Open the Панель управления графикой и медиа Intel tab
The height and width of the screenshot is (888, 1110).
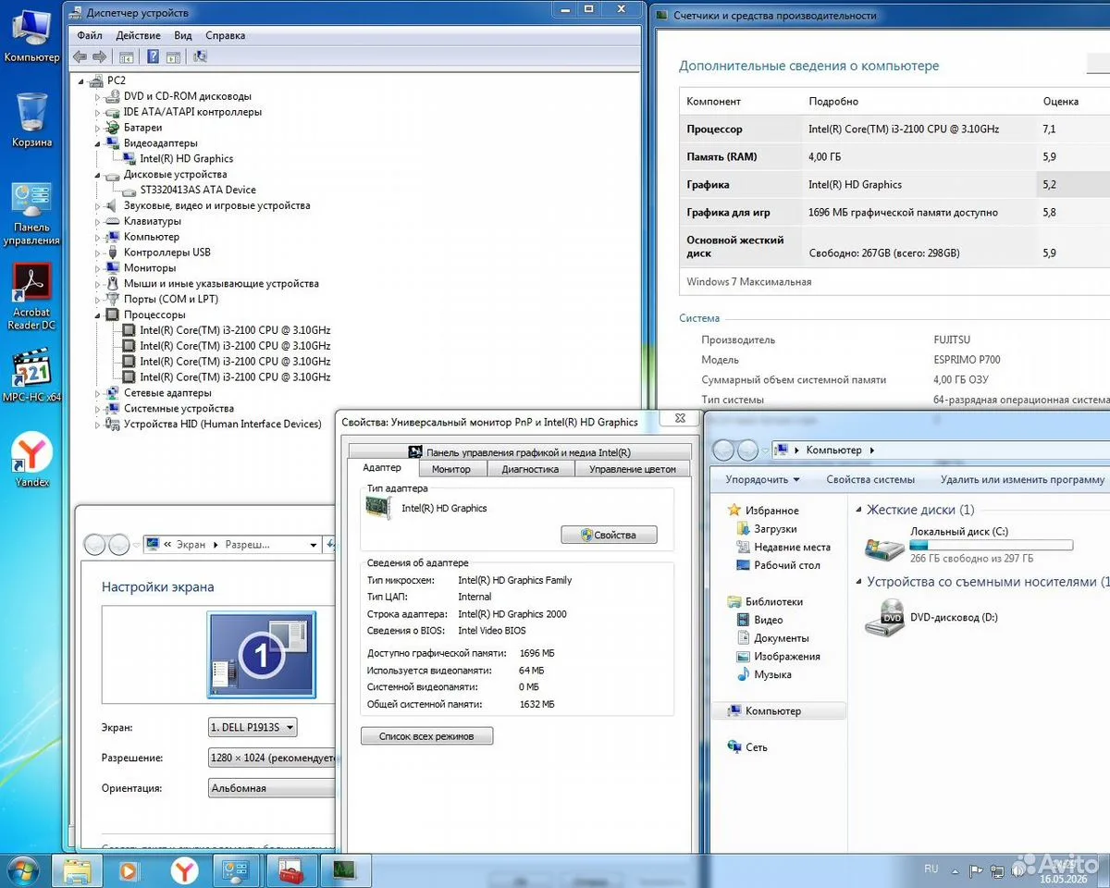point(520,452)
